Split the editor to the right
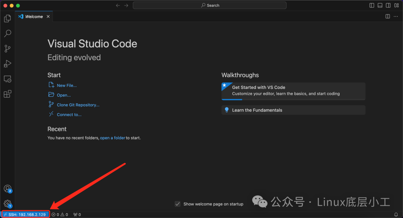Screen dimensions: 403x218 tap(388, 16)
